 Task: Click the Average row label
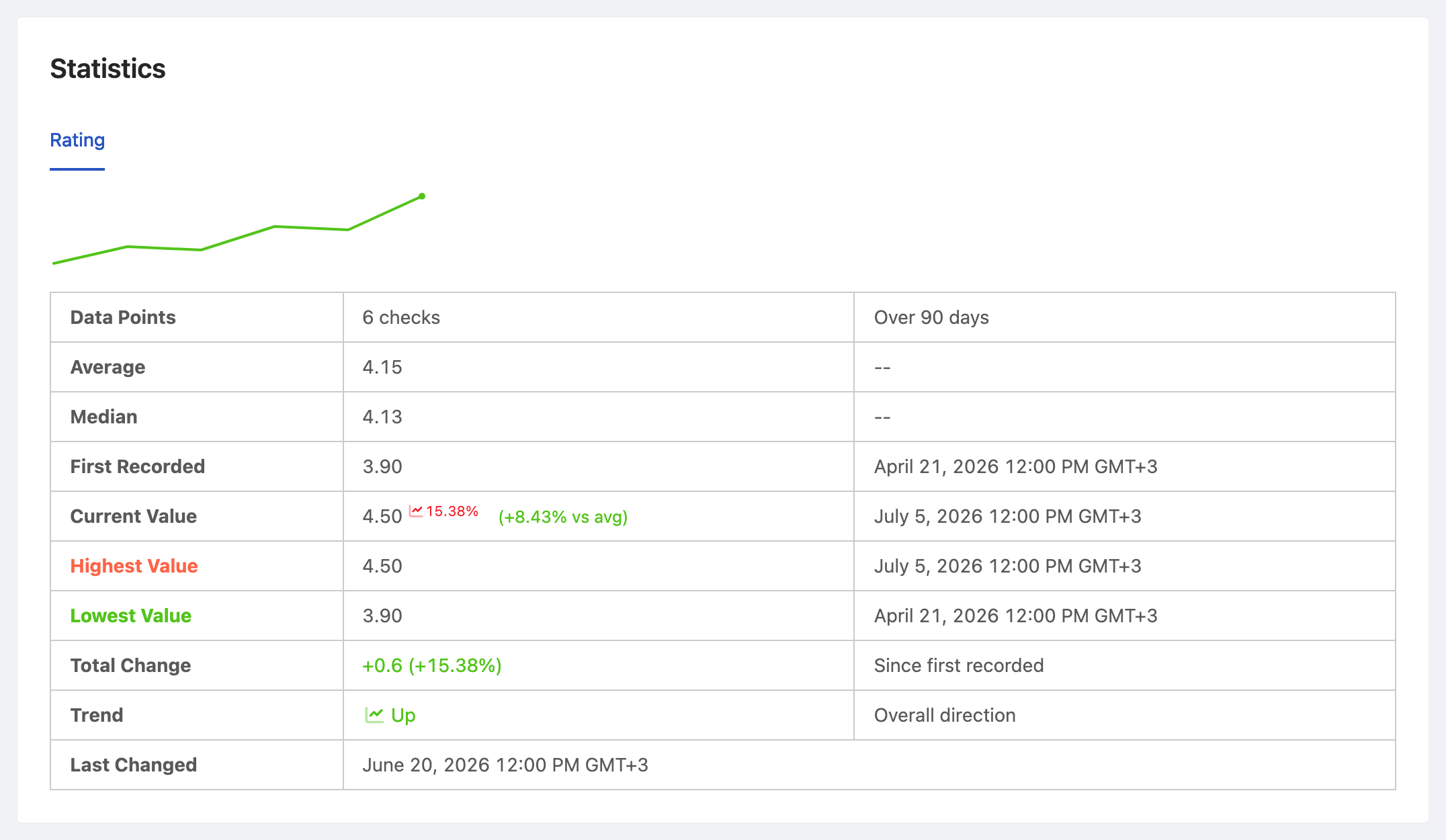(x=108, y=367)
